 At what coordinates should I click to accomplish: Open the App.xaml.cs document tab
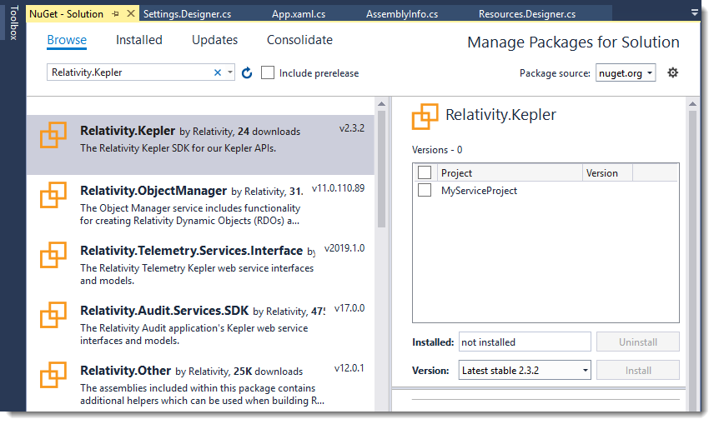(x=299, y=14)
